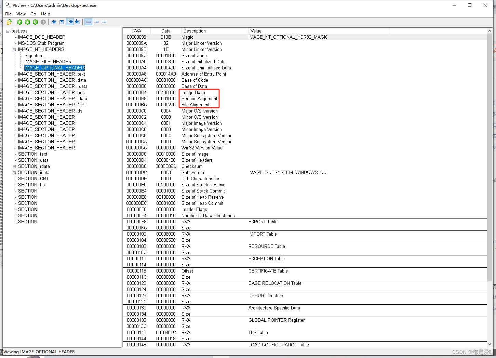The width and height of the screenshot is (496, 358).
Task: Select SECTION .text tree node
Action: point(32,154)
